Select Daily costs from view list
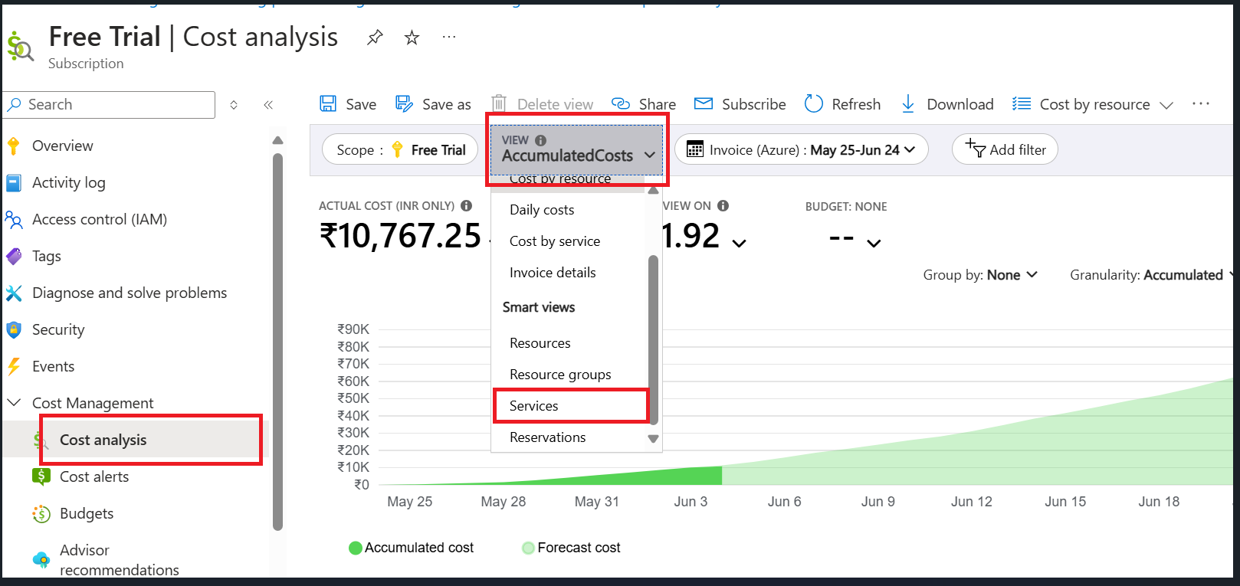 click(542, 210)
